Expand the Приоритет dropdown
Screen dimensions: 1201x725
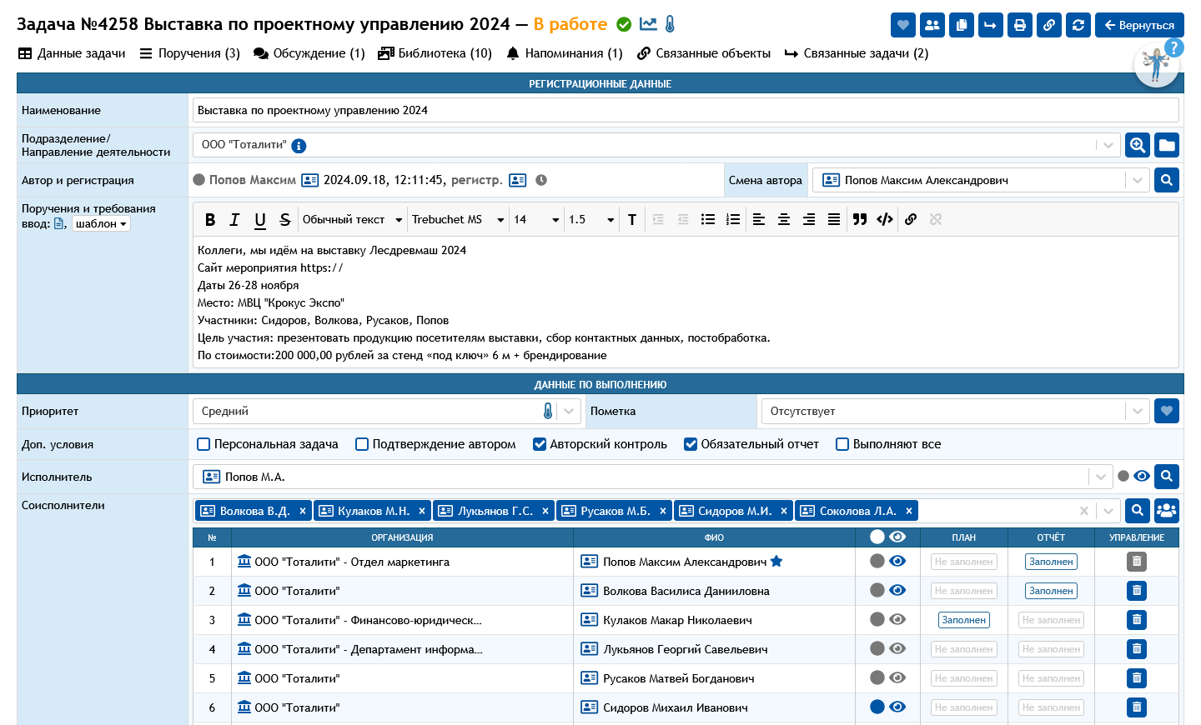click(x=569, y=411)
